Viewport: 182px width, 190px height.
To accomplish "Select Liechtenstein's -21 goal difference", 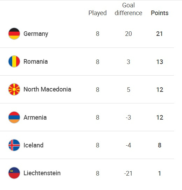I will [x=128, y=173].
